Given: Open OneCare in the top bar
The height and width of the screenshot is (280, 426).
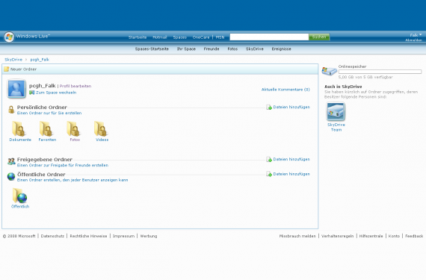Looking at the screenshot, I should (201, 37).
